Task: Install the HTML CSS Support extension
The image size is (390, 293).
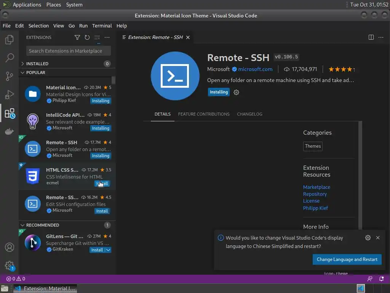Action: (102, 184)
